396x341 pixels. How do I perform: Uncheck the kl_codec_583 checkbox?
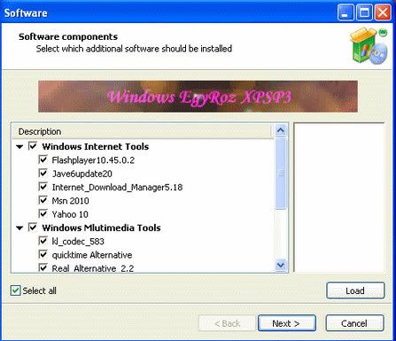[x=43, y=241]
